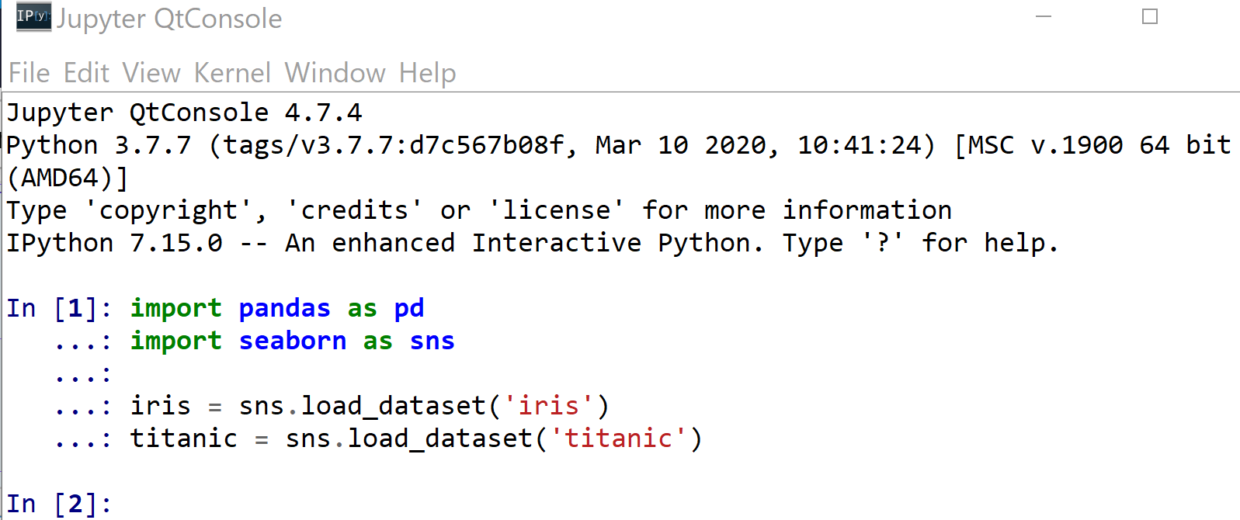
Task: Open the Help menu
Action: [427, 73]
